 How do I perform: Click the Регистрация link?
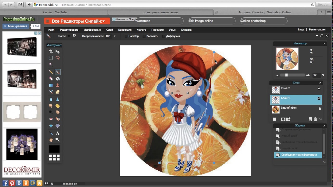click(x=317, y=30)
